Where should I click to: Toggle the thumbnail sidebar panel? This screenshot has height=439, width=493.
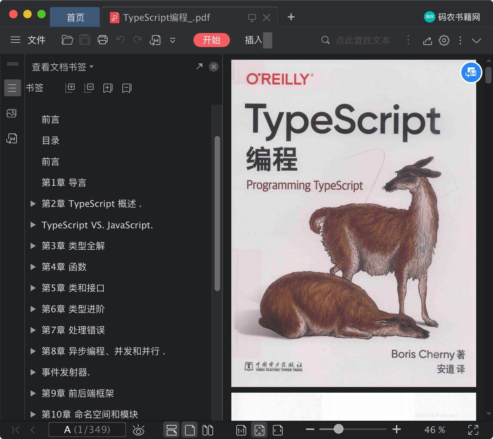click(x=12, y=113)
